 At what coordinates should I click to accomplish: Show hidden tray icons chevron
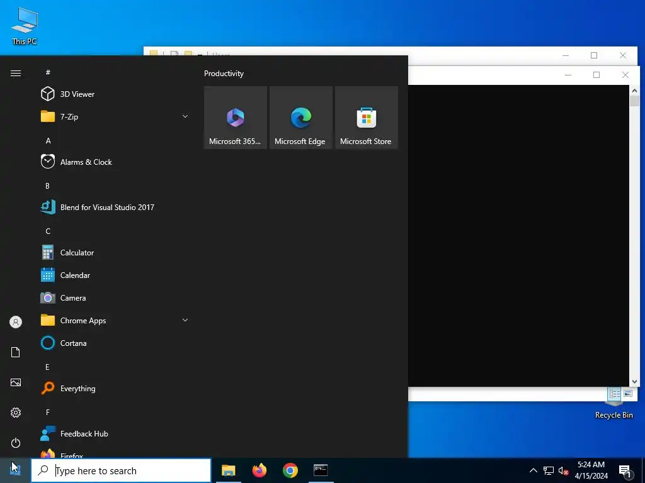[533, 470]
